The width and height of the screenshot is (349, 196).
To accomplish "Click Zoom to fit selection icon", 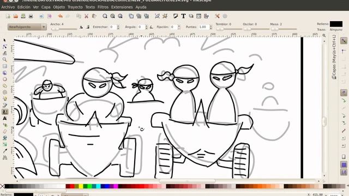I will [105, 16].
